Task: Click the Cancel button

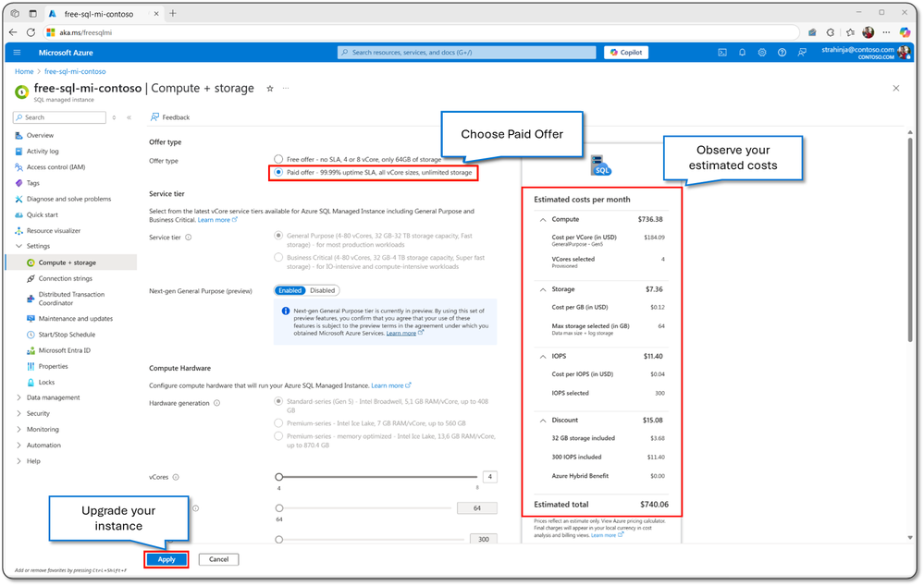Action: (218, 559)
